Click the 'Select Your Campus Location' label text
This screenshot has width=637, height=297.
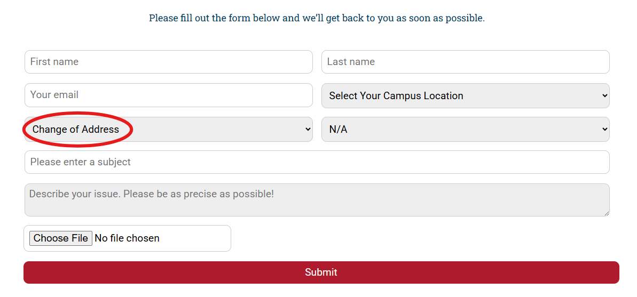click(396, 96)
